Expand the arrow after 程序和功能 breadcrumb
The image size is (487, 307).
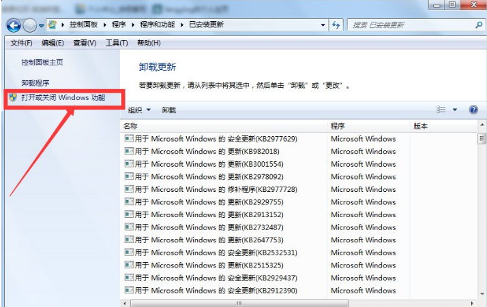point(182,25)
